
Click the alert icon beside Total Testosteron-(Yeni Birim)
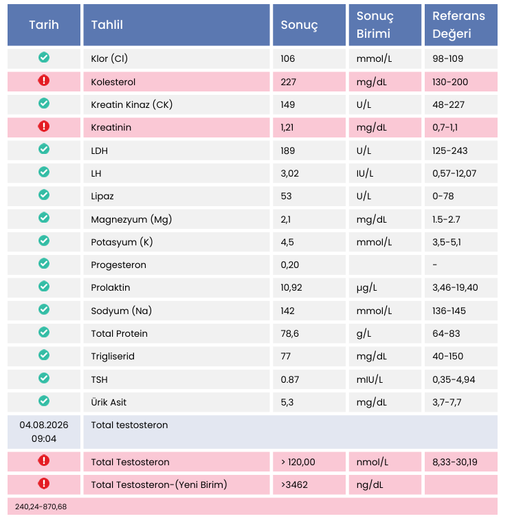[x=44, y=484]
